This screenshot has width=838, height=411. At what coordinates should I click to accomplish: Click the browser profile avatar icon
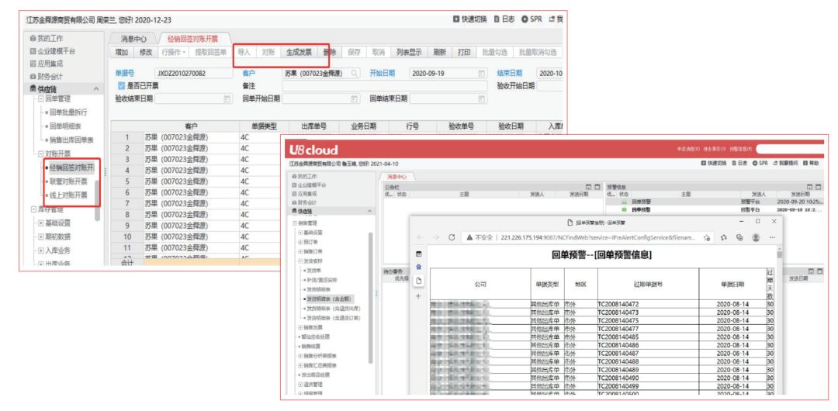[756, 237]
